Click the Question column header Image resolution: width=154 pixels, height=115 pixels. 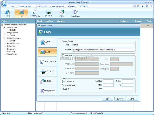coord(61,21)
